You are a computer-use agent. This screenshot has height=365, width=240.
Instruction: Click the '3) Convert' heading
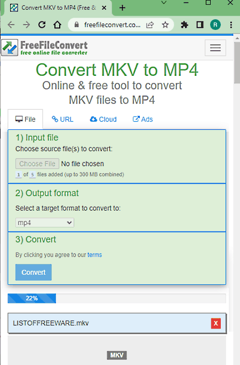point(36,239)
